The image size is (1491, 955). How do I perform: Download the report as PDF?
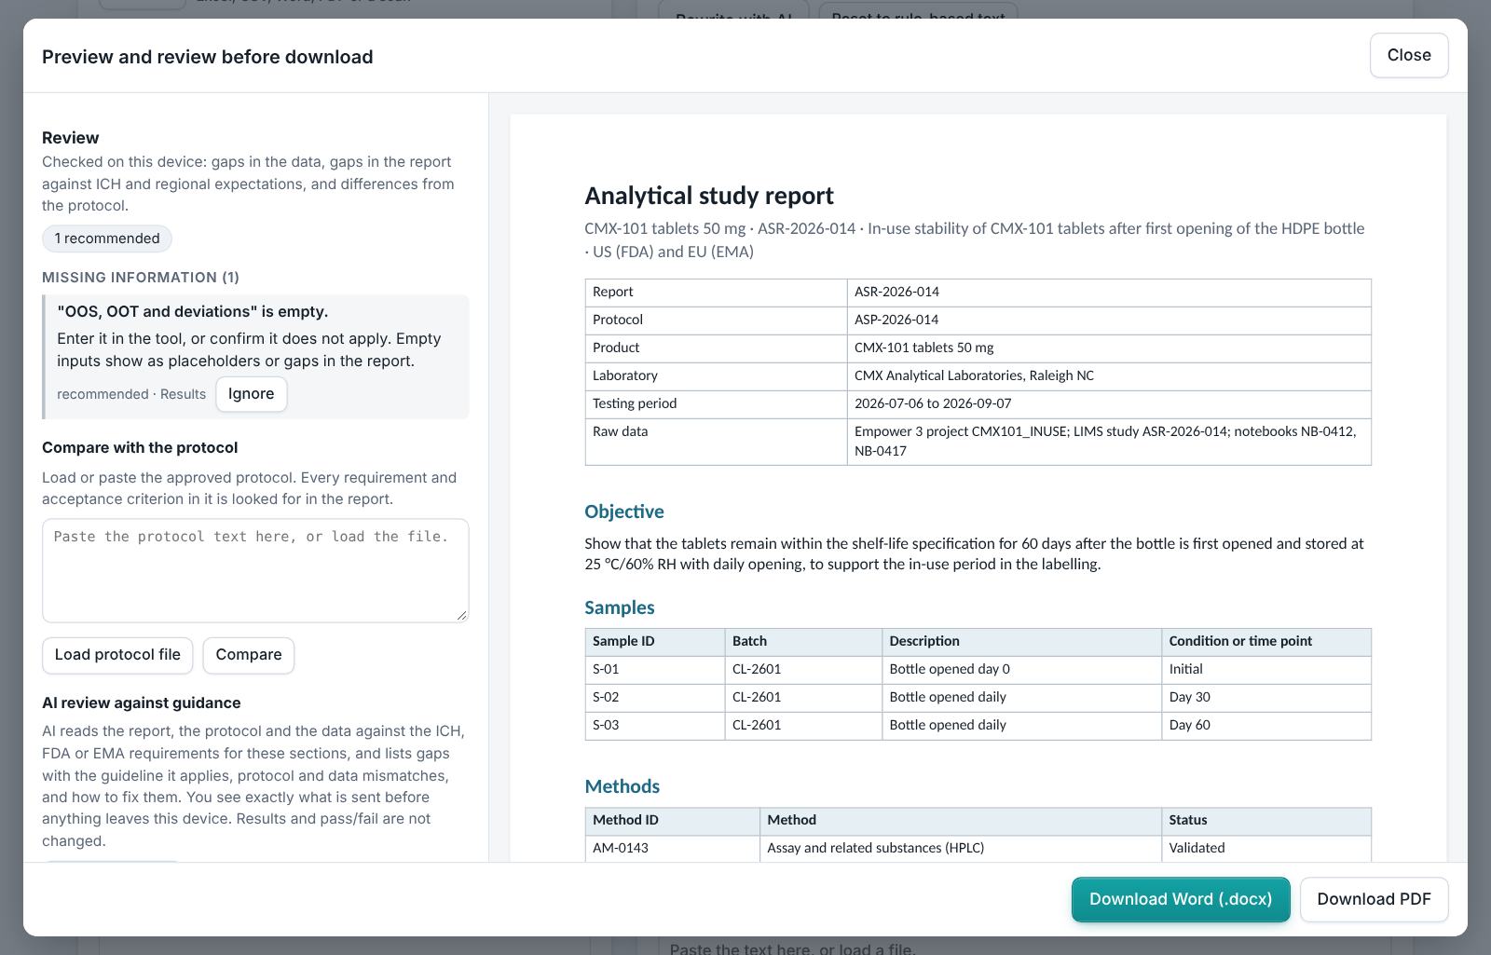[x=1374, y=899]
